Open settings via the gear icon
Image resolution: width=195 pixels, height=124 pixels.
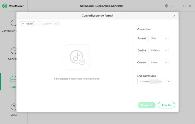click(x=167, y=6)
